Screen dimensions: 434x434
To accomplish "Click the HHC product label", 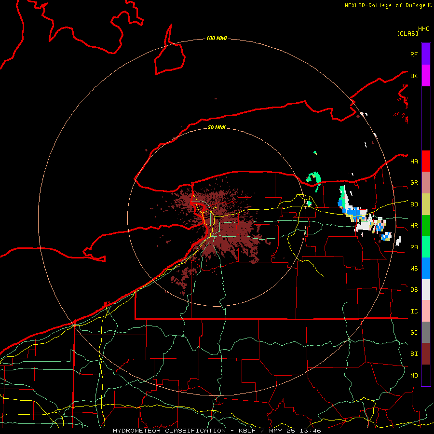I will pos(423,29).
